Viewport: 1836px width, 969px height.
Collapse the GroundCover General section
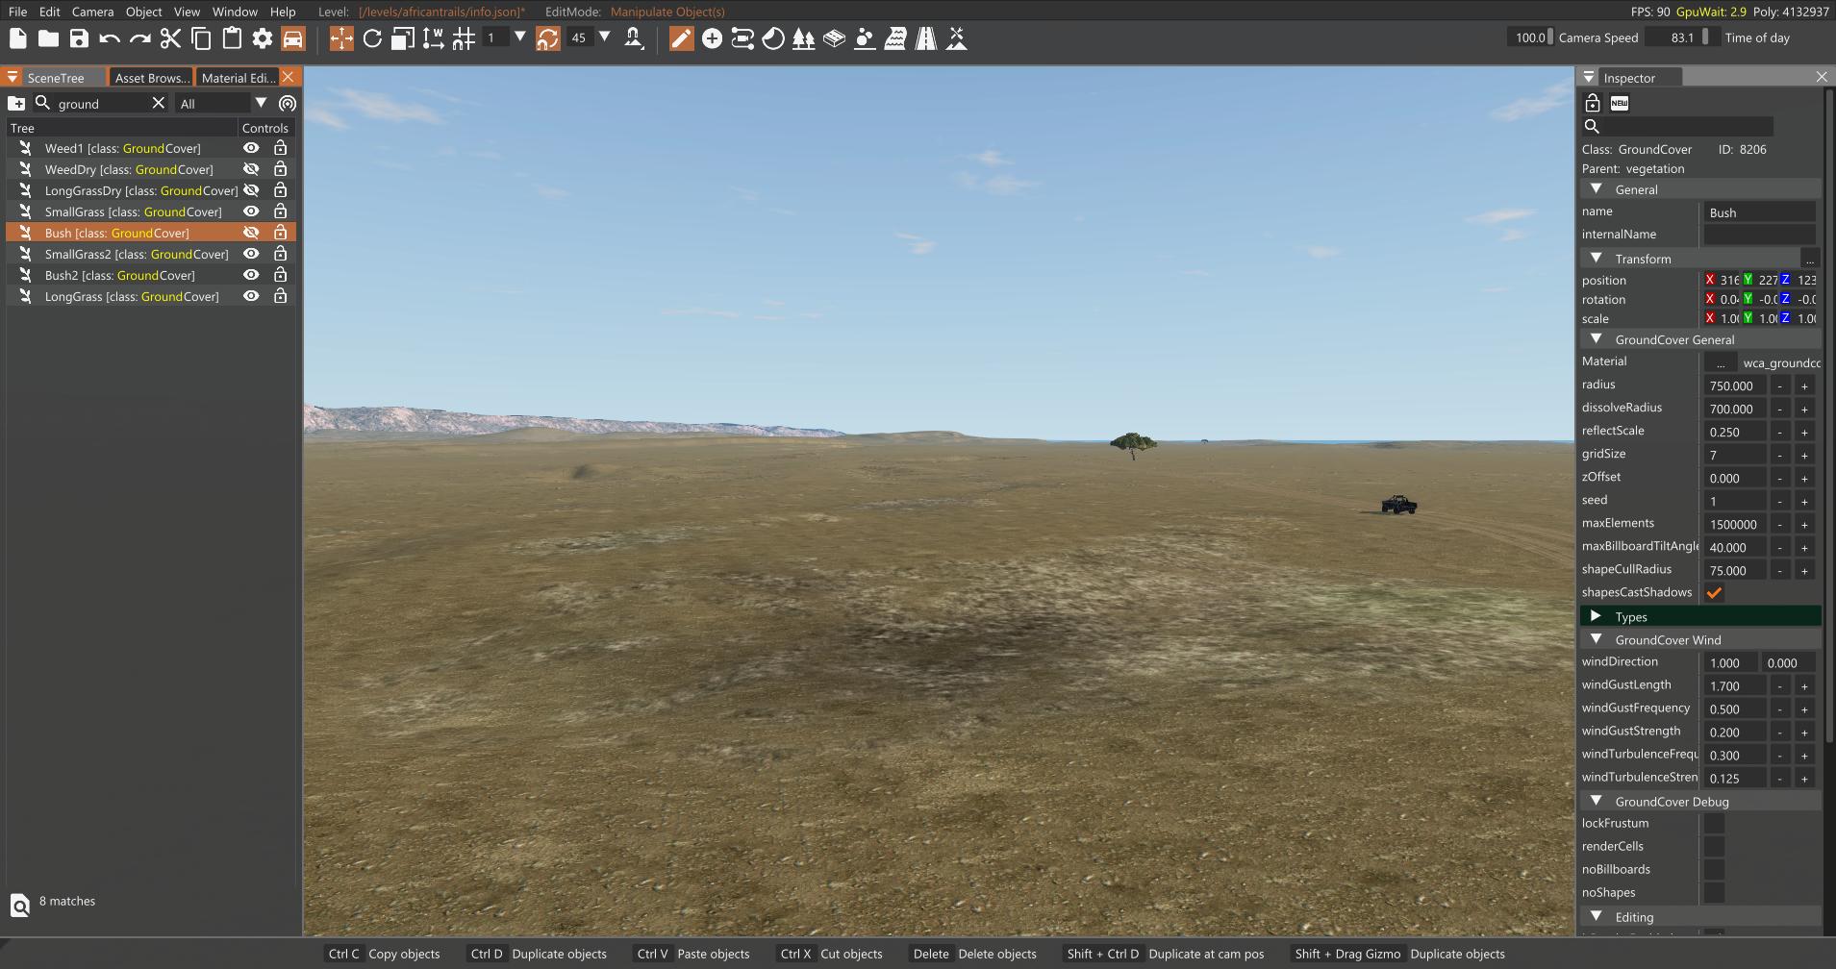[1597, 339]
